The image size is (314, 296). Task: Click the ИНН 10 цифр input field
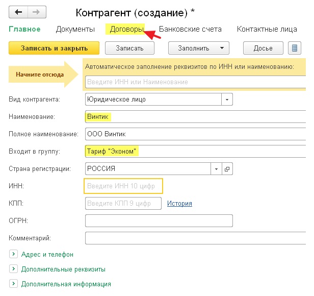(x=123, y=186)
